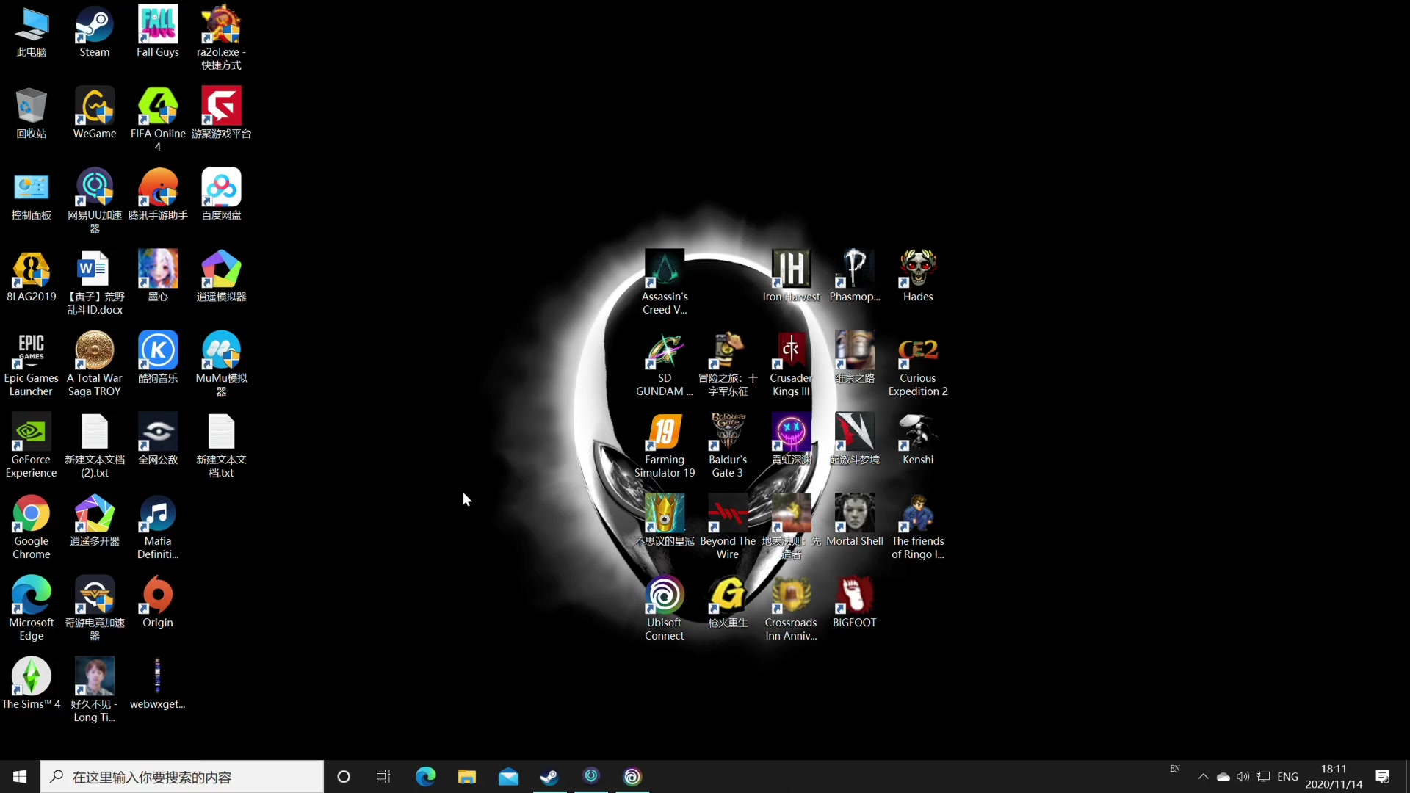Select the Iron Harvest game icon
Screen dimensions: 1410x793
pos(791,276)
